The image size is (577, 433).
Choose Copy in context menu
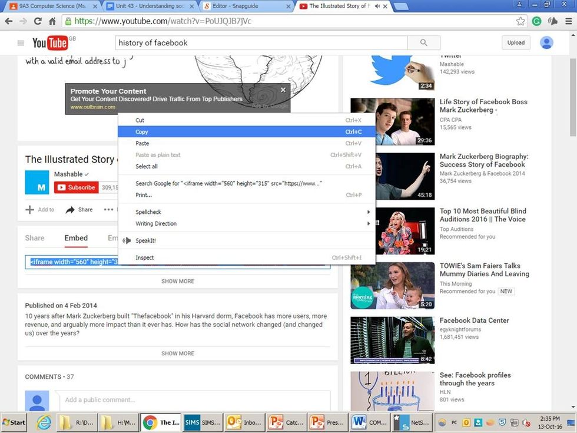pyautogui.click(x=247, y=132)
